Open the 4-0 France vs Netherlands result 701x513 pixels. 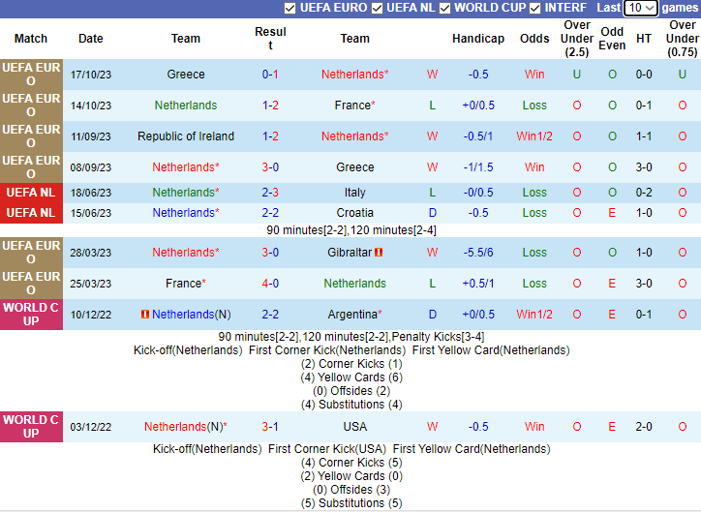270,284
